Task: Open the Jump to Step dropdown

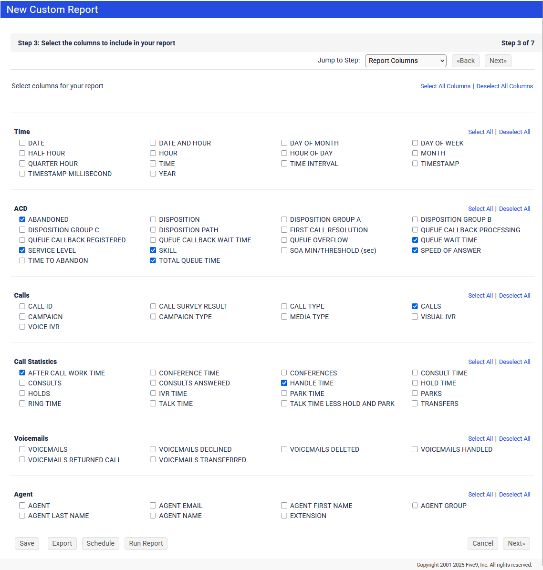Action: click(405, 61)
